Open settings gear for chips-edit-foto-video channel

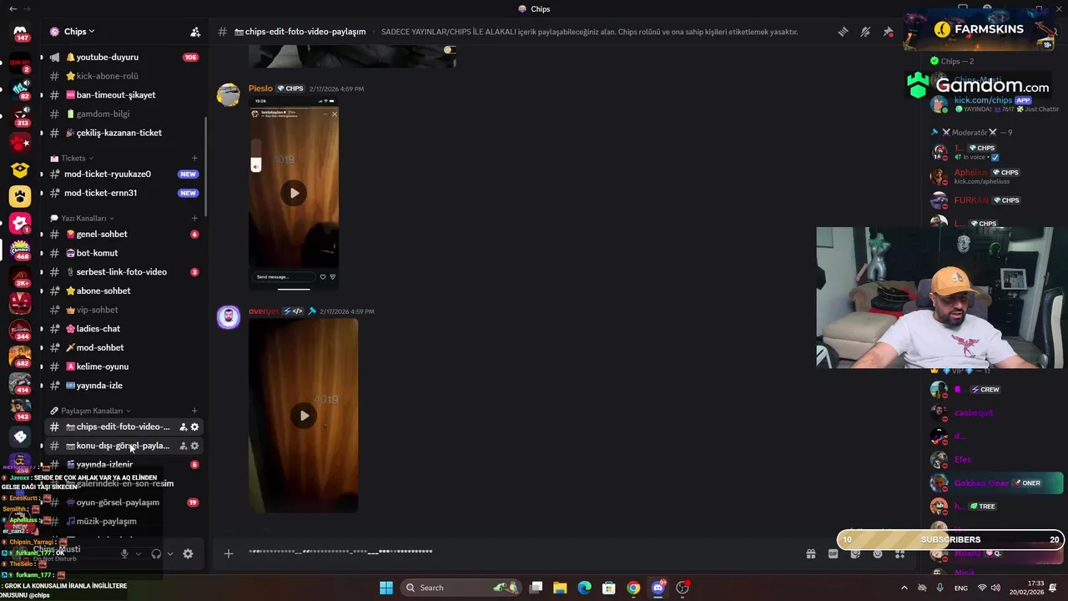pyautogui.click(x=195, y=427)
